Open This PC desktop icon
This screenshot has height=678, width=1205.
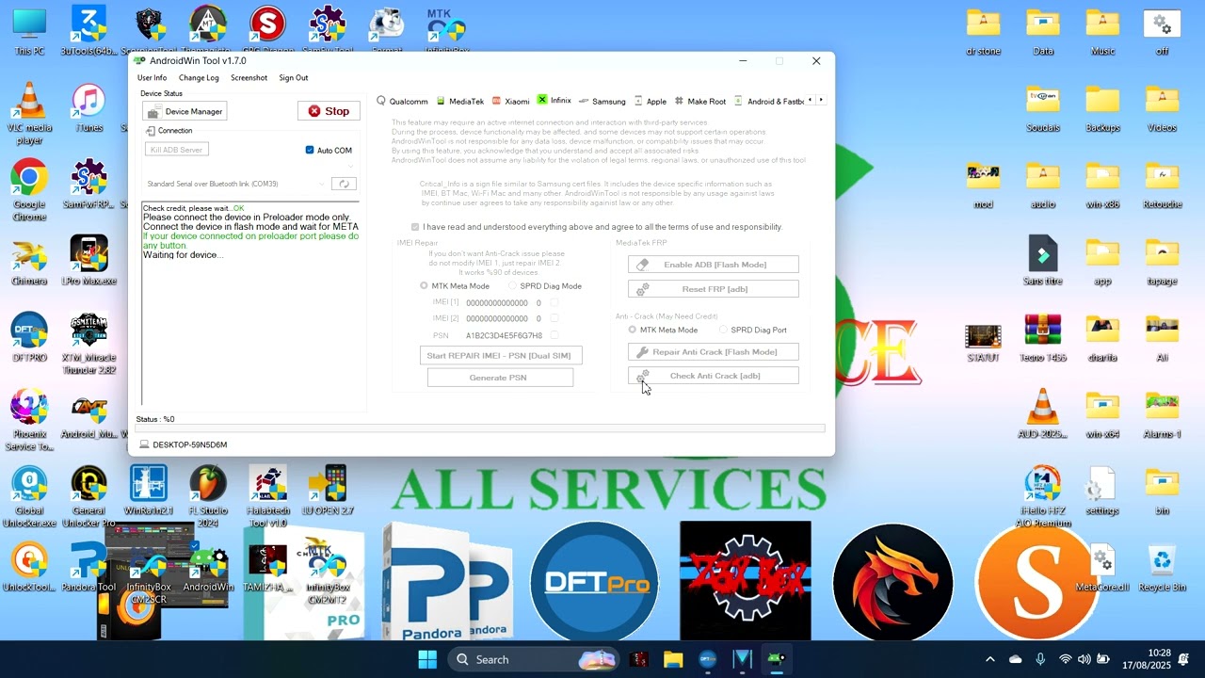(x=29, y=31)
